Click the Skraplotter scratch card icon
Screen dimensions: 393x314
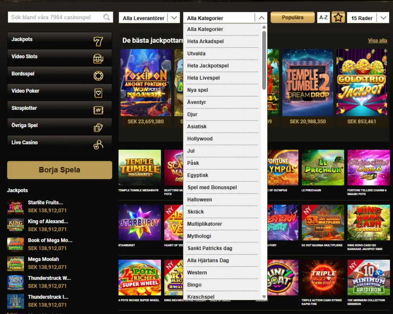[98, 110]
